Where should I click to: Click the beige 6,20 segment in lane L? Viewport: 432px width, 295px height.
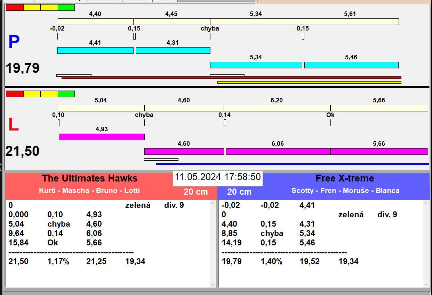click(x=277, y=108)
